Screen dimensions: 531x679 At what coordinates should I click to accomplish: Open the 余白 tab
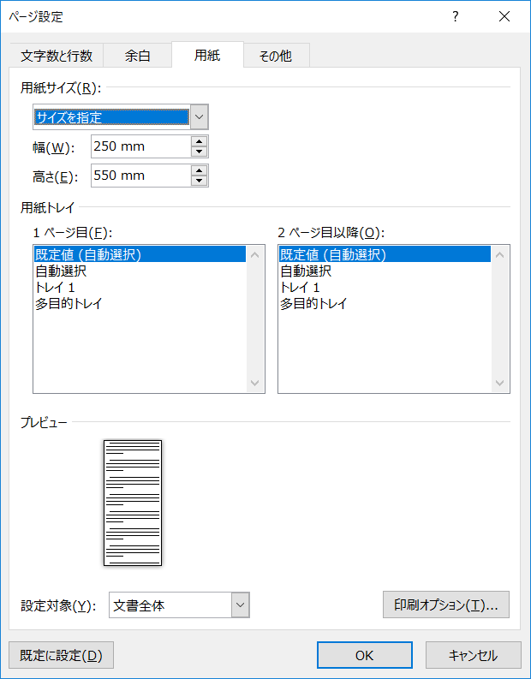point(138,56)
